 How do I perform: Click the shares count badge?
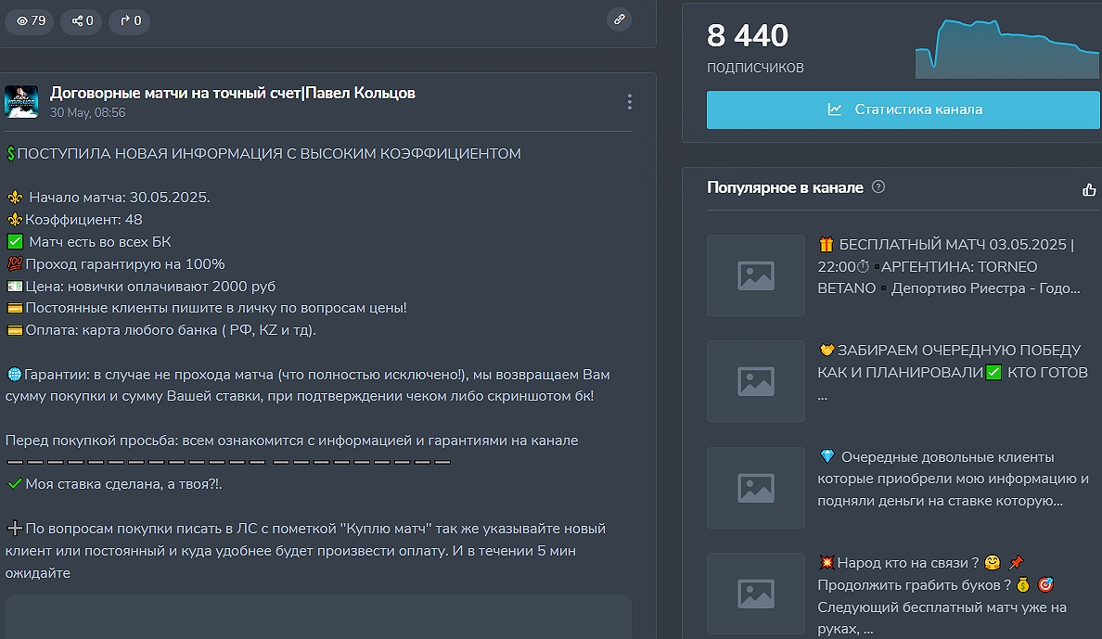click(82, 20)
